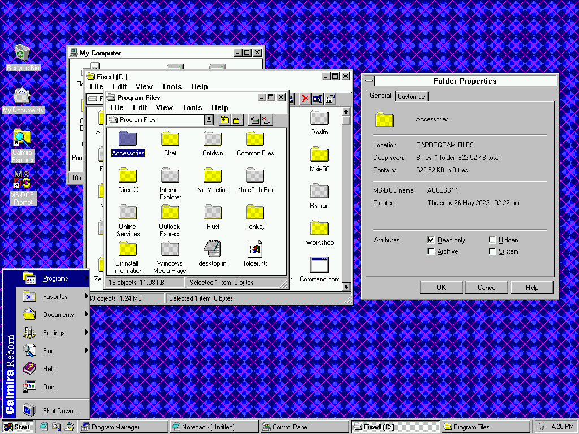Click the Start button
This screenshot has width=579, height=434.
pyautogui.click(x=18, y=427)
